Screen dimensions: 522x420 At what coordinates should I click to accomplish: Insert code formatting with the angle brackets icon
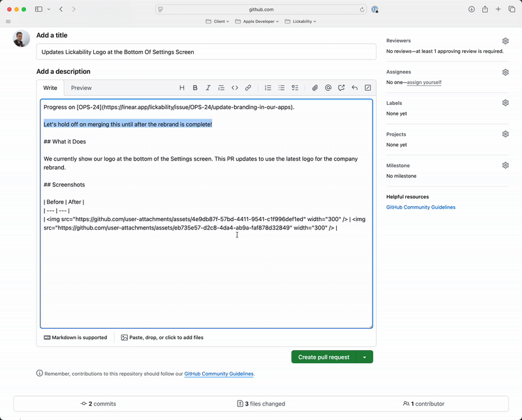(x=235, y=88)
